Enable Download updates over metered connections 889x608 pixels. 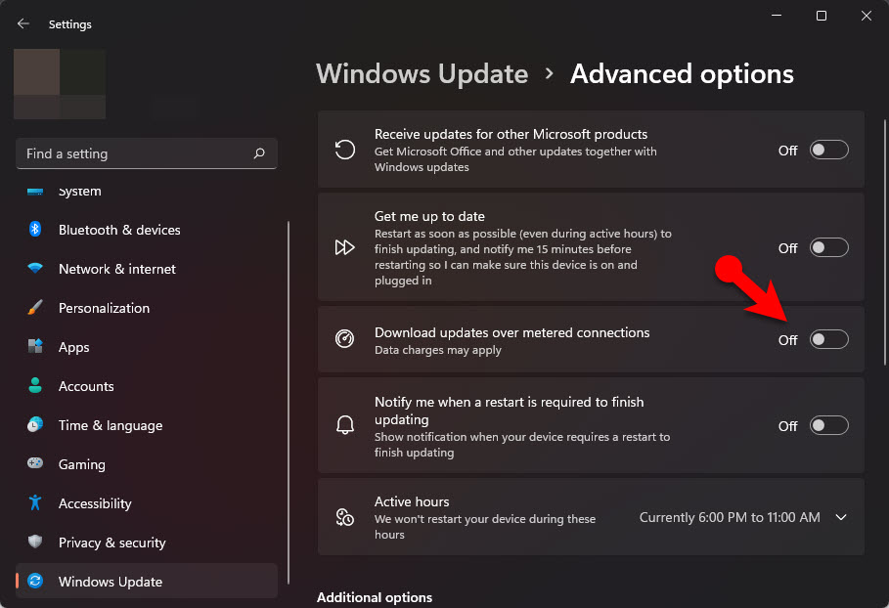[828, 339]
